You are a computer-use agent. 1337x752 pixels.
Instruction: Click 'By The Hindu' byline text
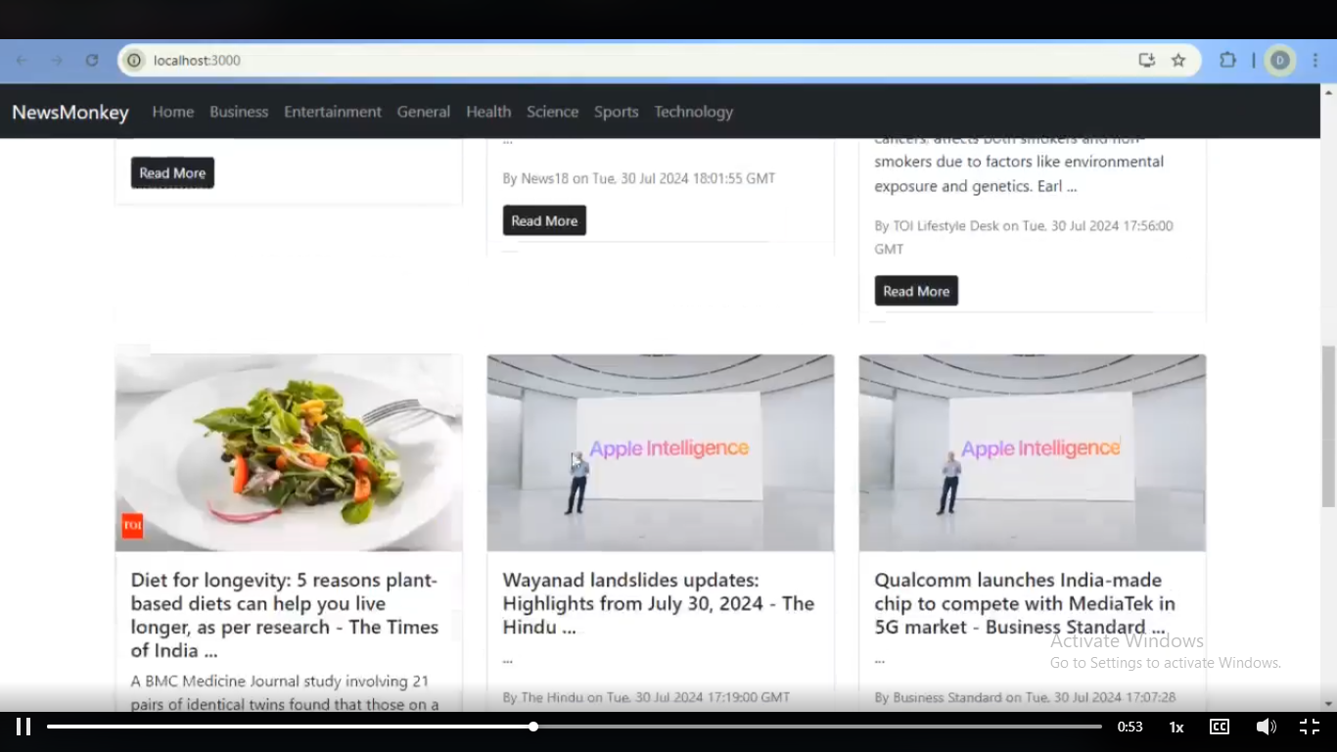pyautogui.click(x=646, y=697)
